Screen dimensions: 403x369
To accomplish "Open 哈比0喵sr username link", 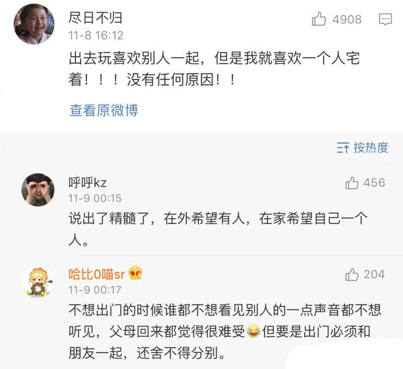I will pos(96,274).
